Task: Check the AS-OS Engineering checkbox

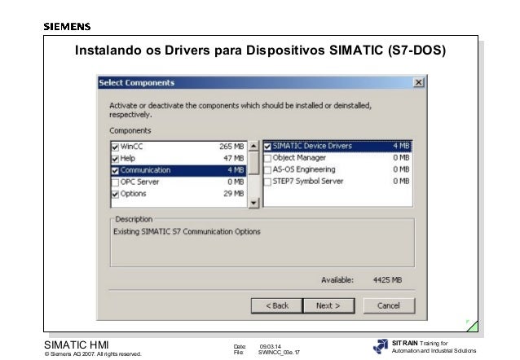Action: (x=267, y=170)
